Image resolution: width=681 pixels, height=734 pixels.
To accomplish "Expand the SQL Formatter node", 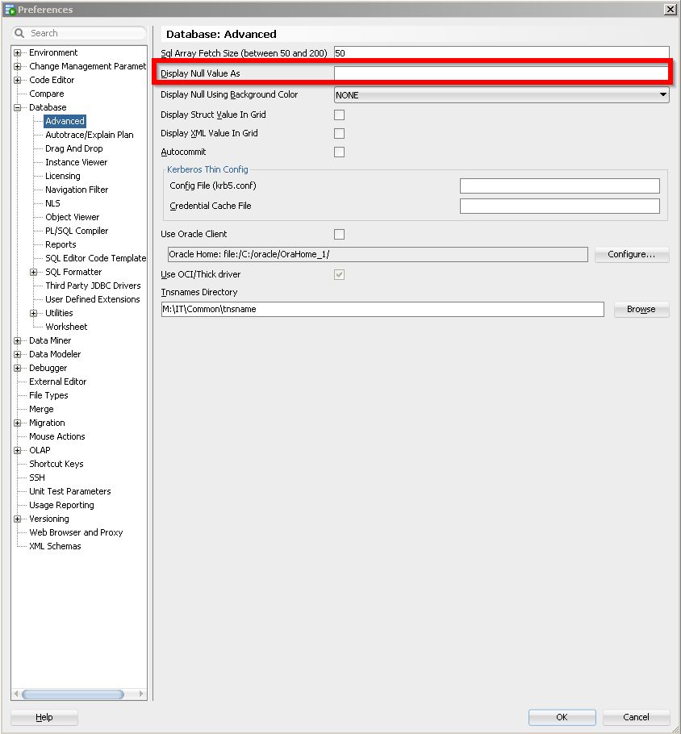I will (33, 272).
